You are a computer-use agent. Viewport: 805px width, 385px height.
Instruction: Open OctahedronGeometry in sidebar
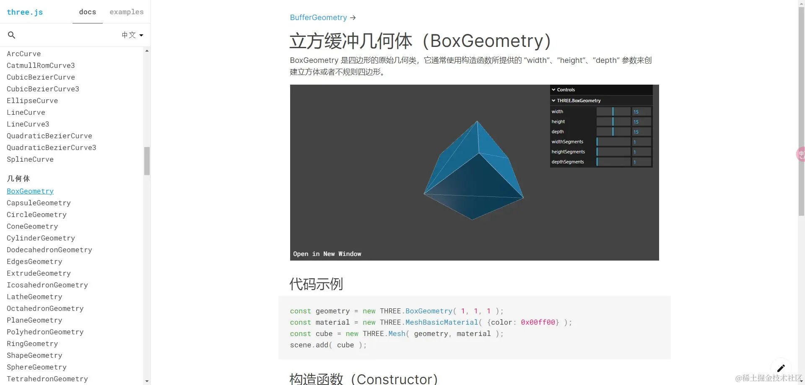click(x=45, y=308)
